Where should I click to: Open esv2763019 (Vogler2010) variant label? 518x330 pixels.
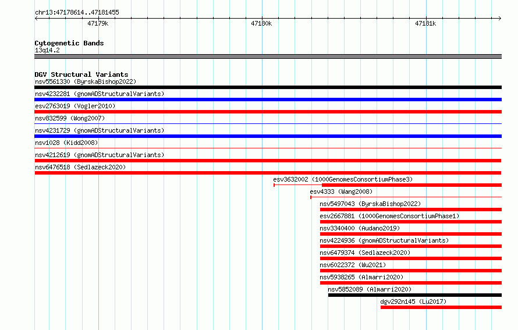click(x=75, y=106)
